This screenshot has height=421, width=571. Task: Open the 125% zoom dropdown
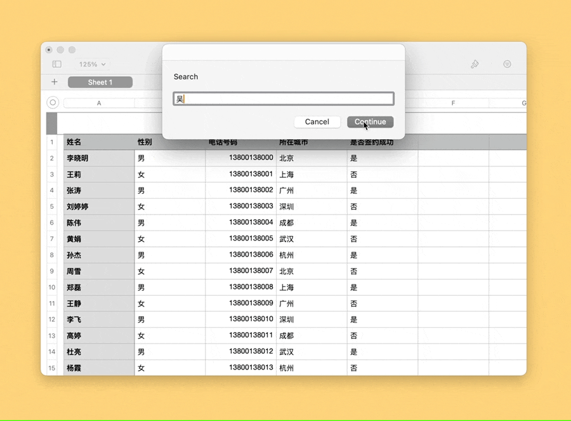(93, 64)
